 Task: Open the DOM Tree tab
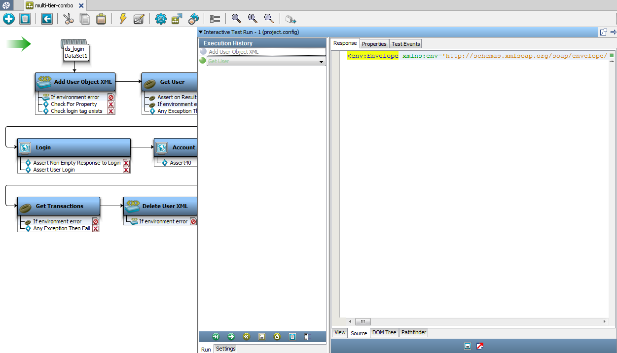384,333
